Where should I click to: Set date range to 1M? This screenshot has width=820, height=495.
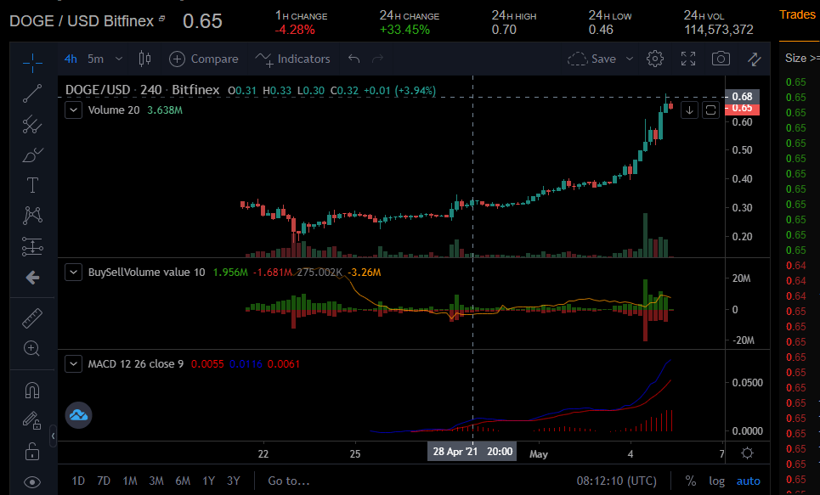tap(130, 481)
